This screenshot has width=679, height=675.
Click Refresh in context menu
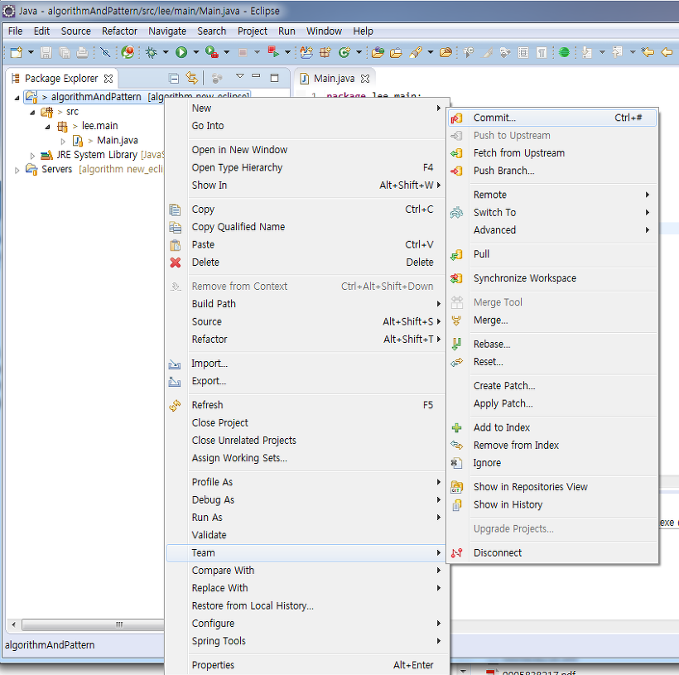[x=306, y=405]
